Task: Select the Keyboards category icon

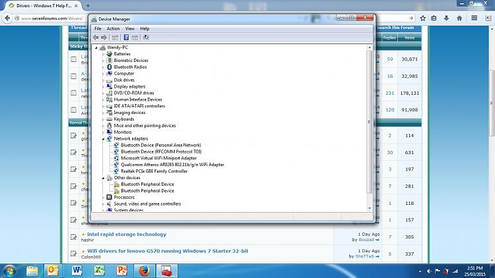Action: point(109,119)
